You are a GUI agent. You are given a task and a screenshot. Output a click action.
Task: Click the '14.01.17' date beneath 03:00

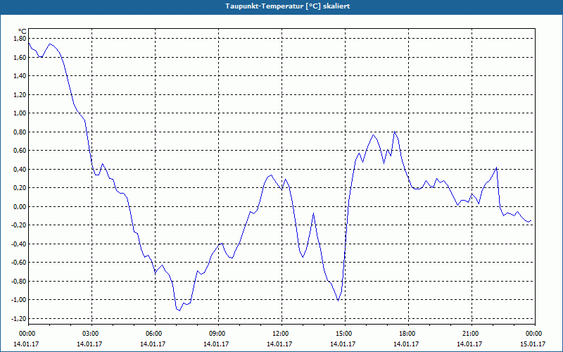[90, 344]
